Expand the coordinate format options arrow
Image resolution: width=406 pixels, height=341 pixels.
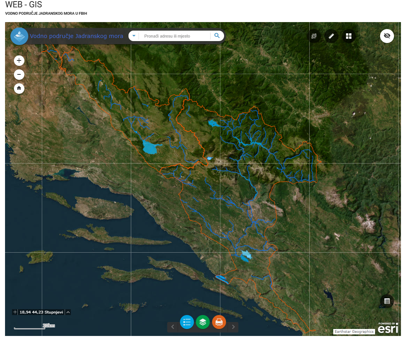pos(68,312)
